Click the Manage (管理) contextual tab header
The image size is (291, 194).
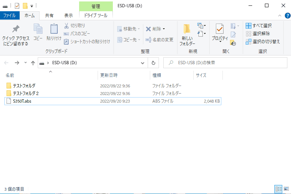pyautogui.click(x=96, y=6)
